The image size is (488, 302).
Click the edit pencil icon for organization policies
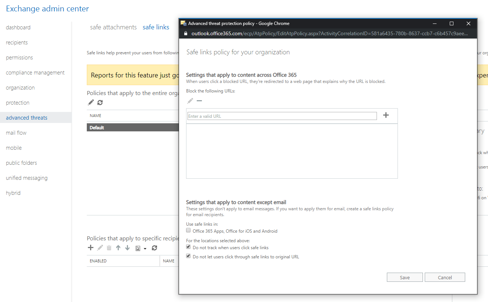(91, 103)
